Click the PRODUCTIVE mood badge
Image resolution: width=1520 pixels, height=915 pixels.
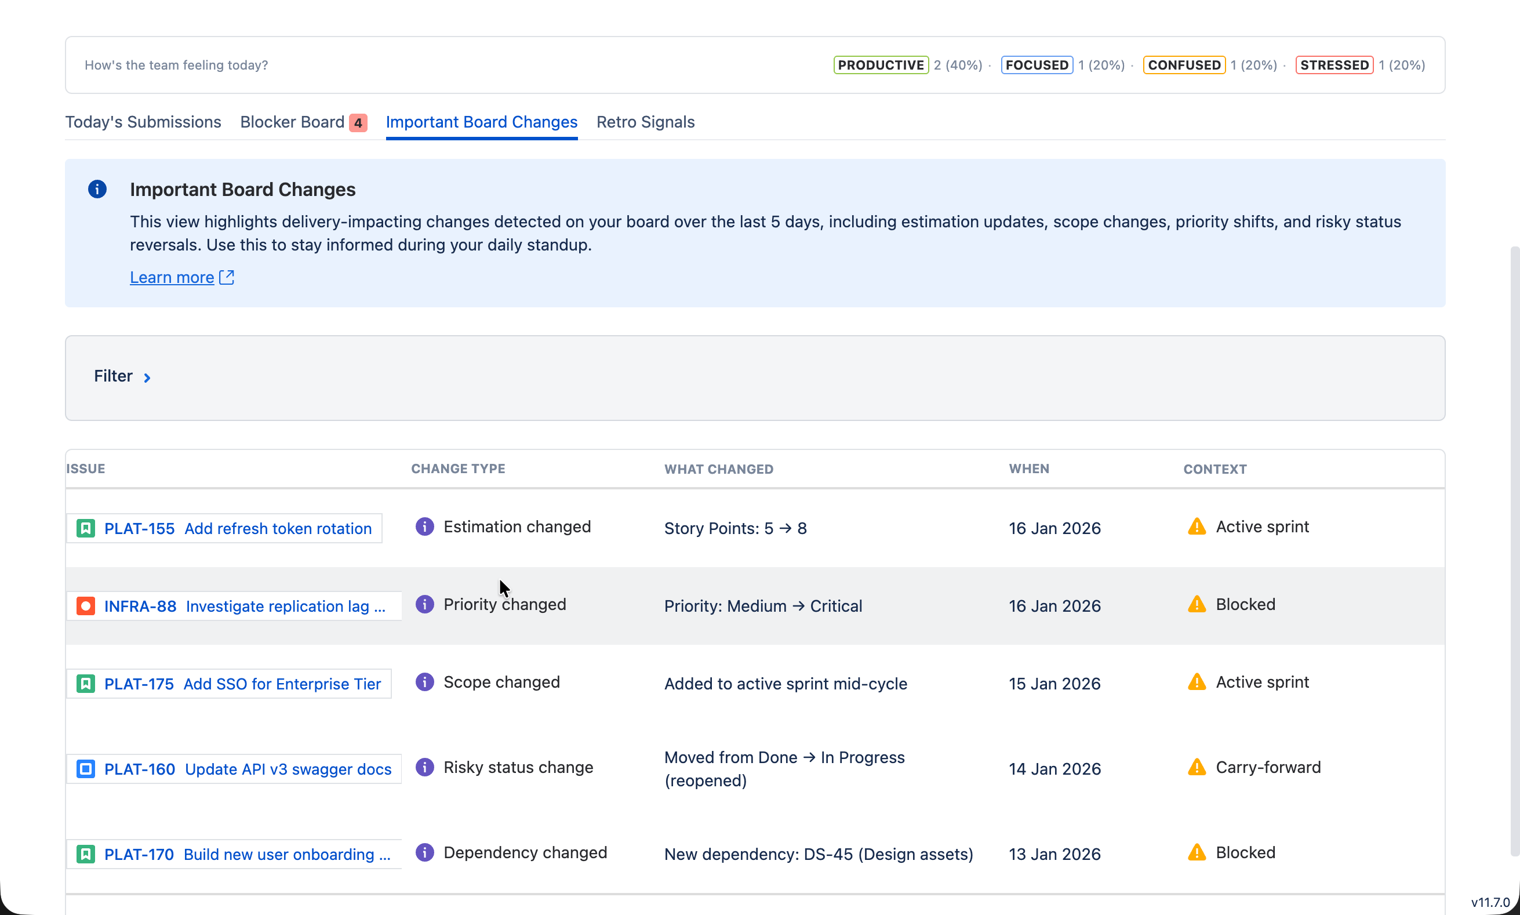pos(881,65)
